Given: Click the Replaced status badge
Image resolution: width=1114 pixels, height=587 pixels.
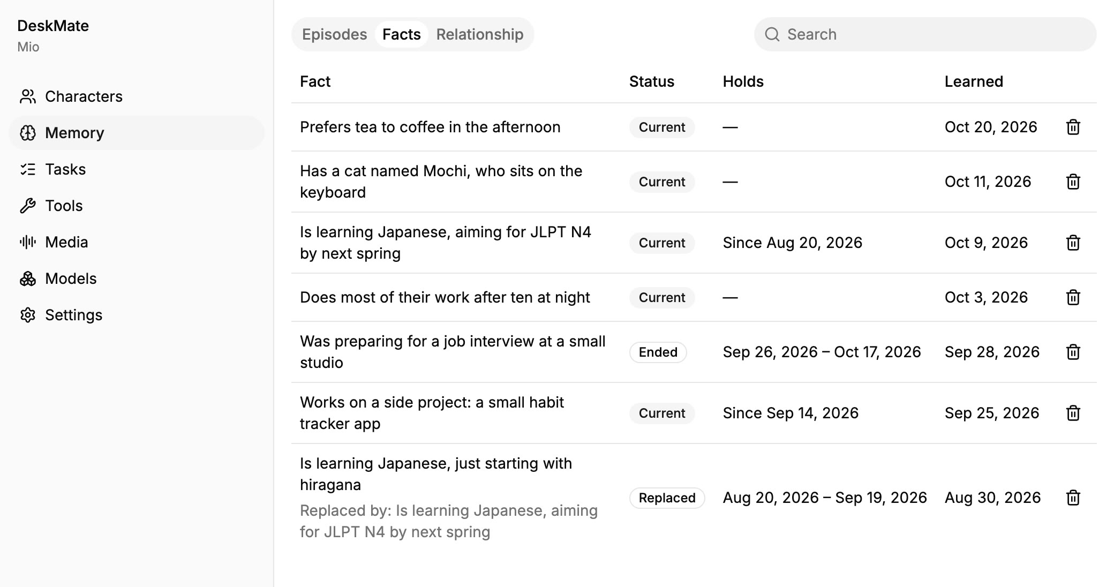Looking at the screenshot, I should pos(667,498).
